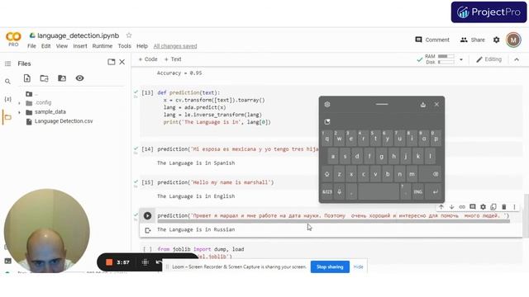Toggle hidden files eye icon

(x=79, y=78)
